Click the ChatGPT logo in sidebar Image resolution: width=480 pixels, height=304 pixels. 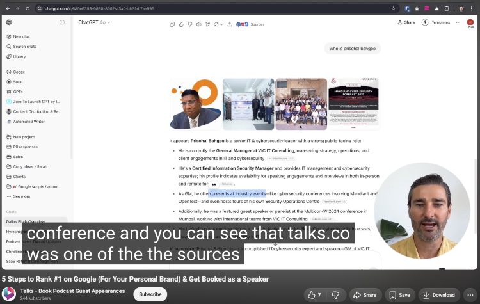coord(9,22)
